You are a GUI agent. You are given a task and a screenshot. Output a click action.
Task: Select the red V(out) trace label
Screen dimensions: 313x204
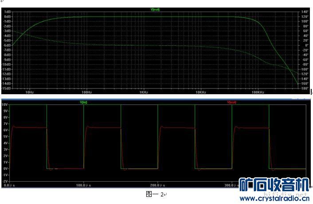click(x=231, y=102)
